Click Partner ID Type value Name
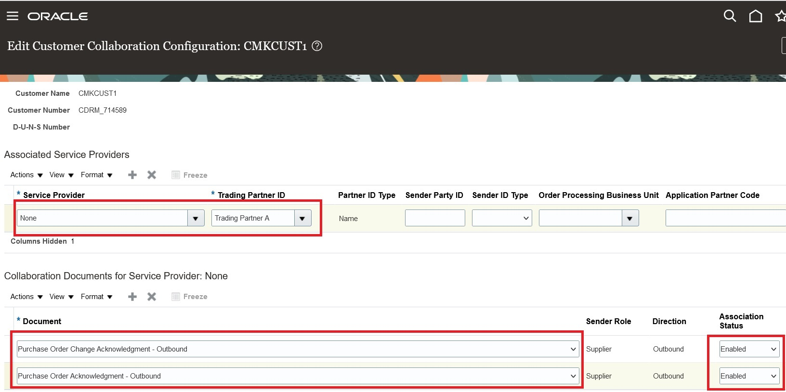786x392 pixels. [348, 219]
